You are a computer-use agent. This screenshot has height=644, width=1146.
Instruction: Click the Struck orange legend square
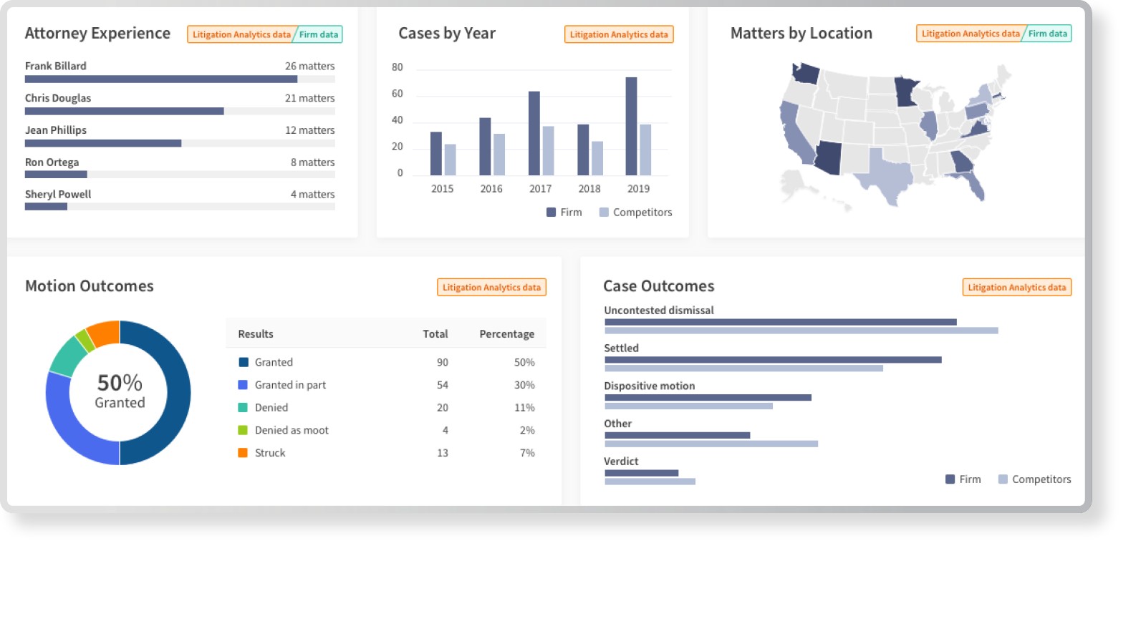click(243, 453)
